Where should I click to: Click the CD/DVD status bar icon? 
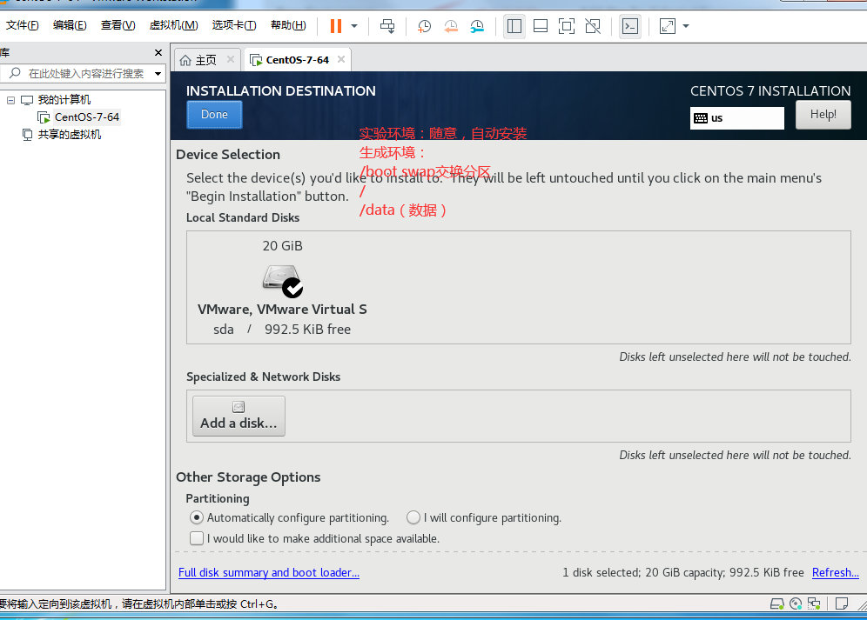click(x=796, y=604)
